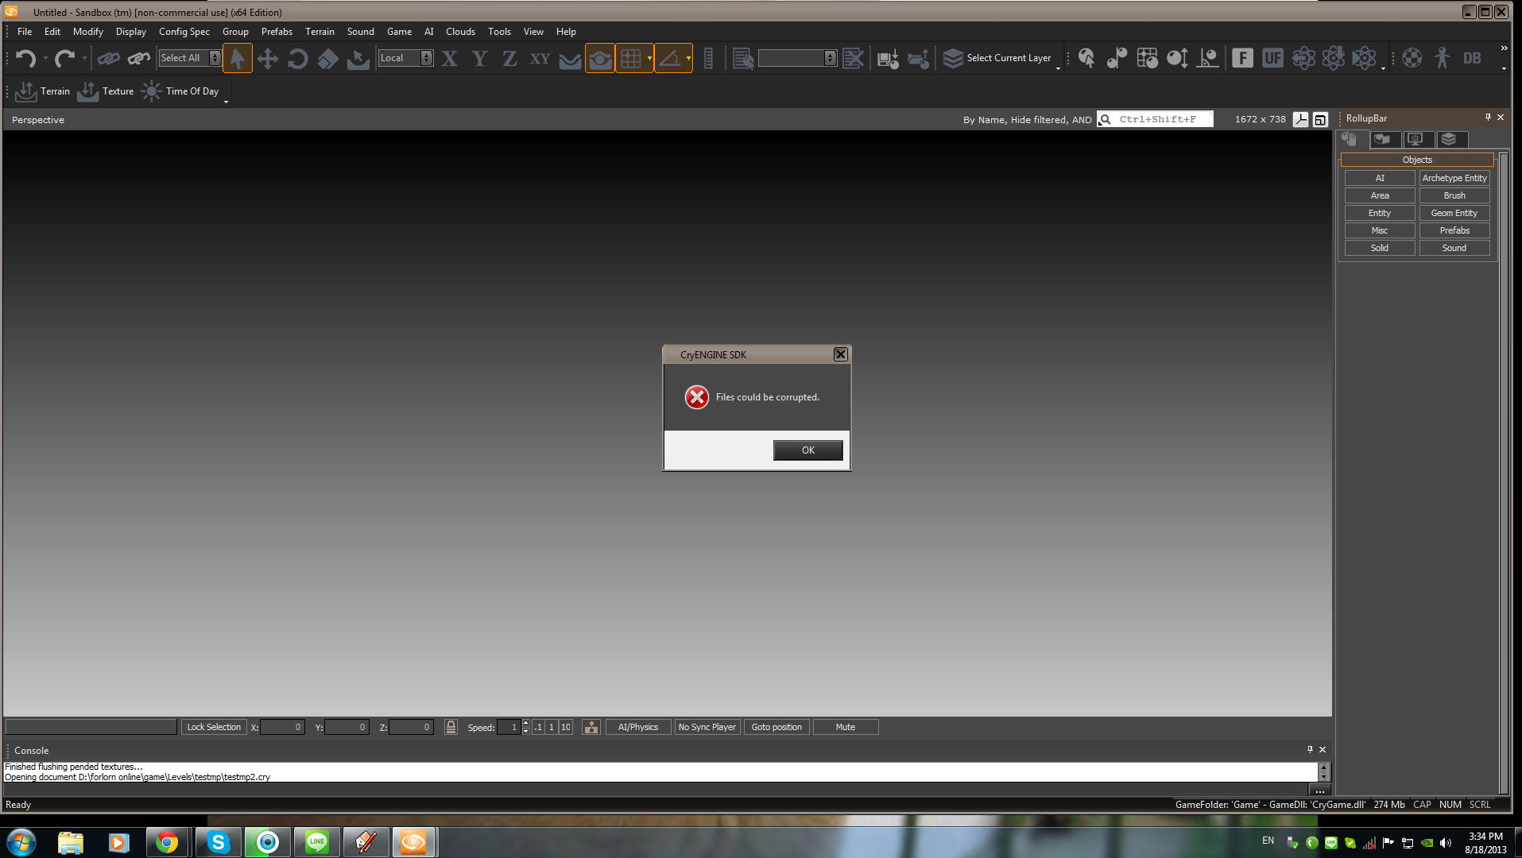Lock transforms to the Z axis
The height and width of the screenshot is (858, 1522).
(509, 58)
